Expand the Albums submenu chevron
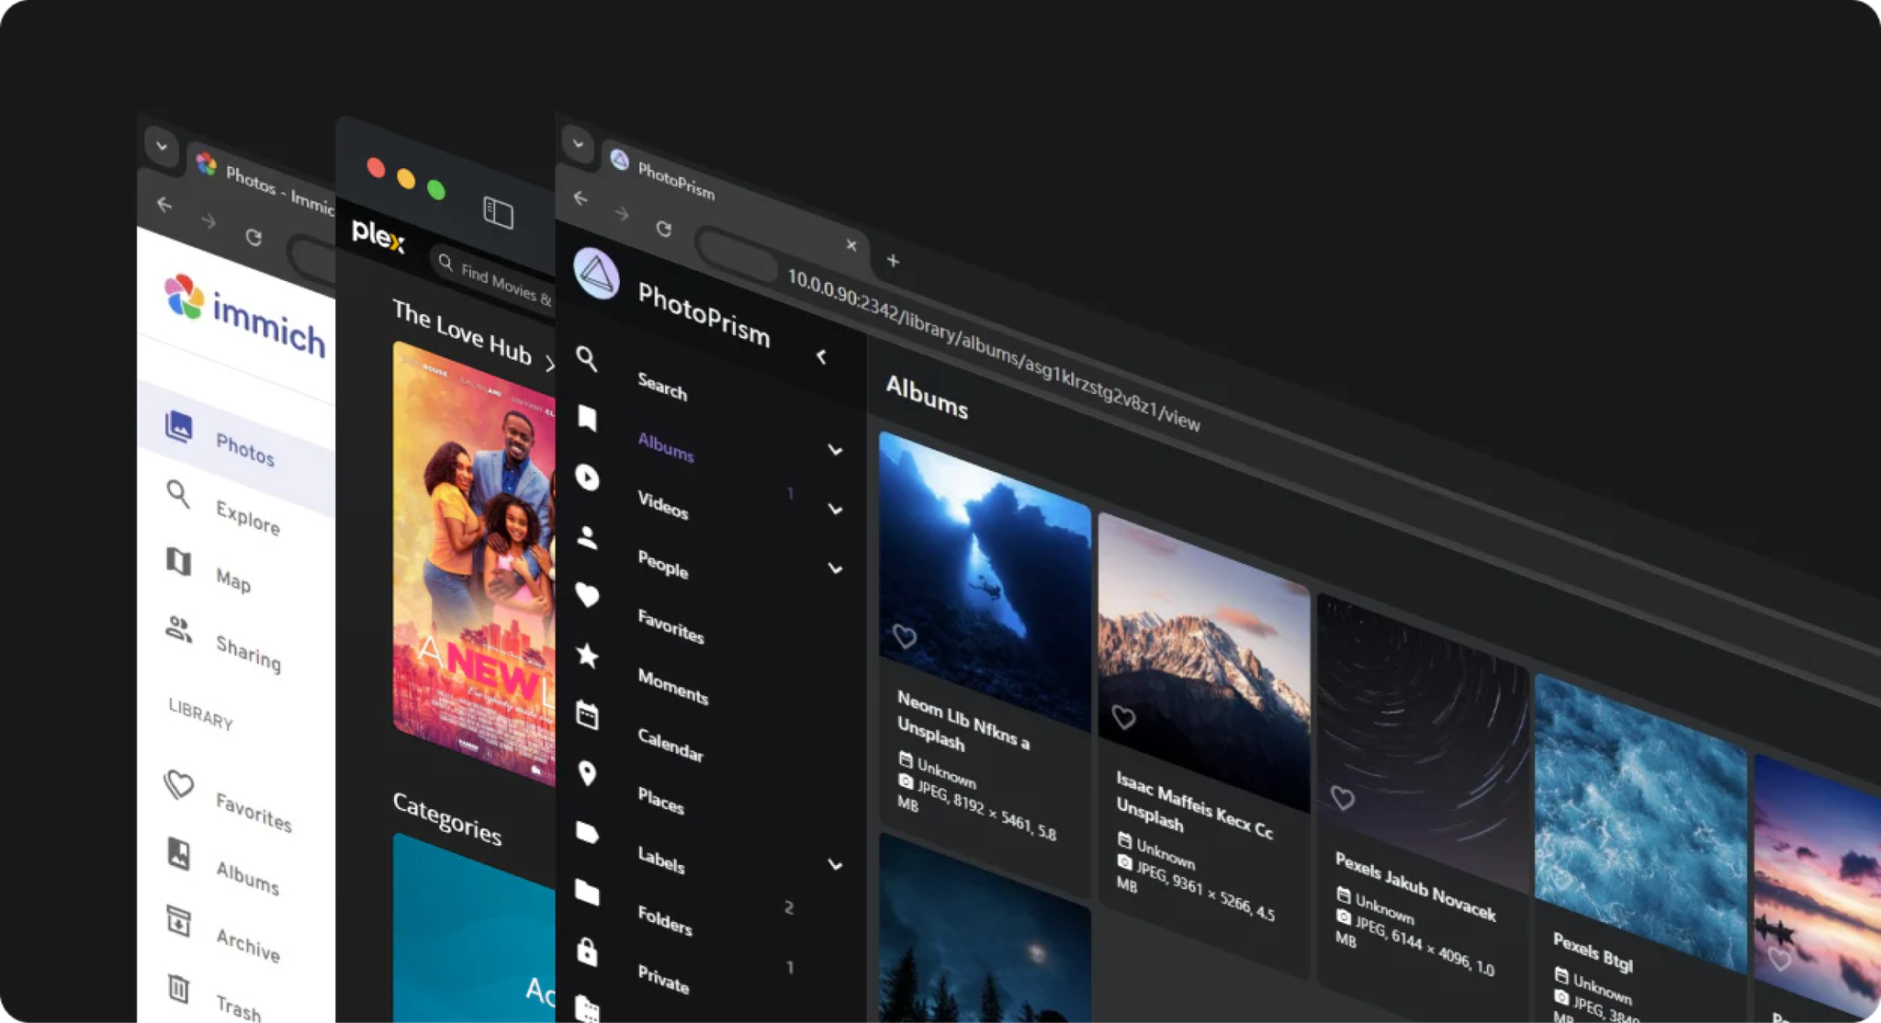This screenshot has width=1881, height=1023. coord(834,450)
